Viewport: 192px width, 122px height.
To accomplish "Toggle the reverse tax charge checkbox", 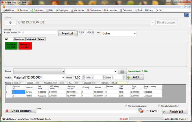I will click(x=126, y=106).
